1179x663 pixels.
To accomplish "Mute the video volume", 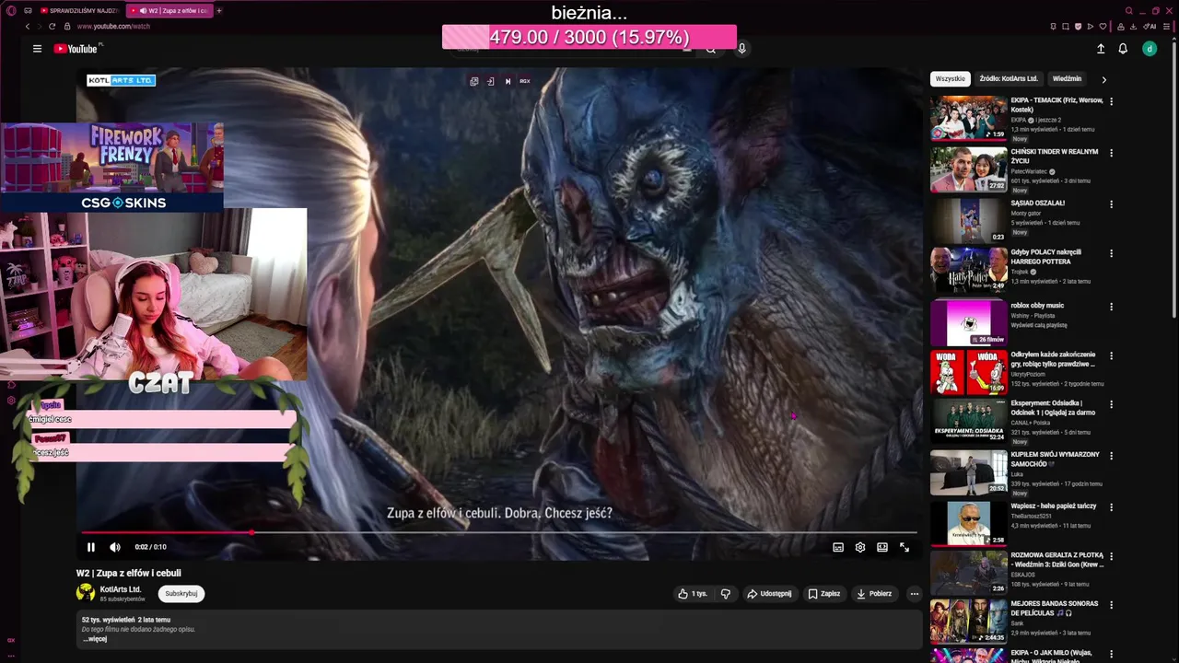I will [115, 547].
